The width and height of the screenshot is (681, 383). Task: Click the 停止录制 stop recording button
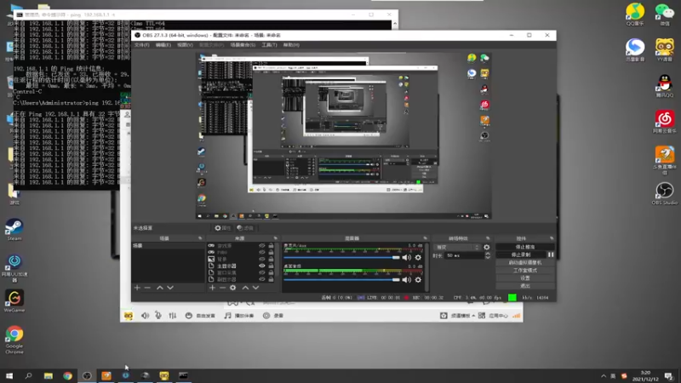click(x=521, y=254)
